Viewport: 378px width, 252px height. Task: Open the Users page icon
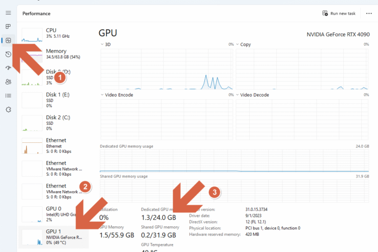tap(8, 82)
